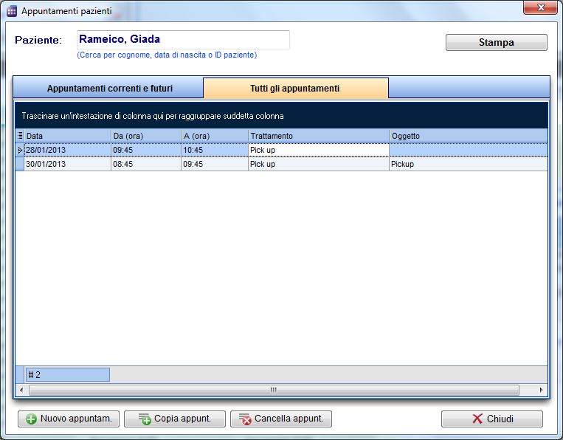Image resolution: width=563 pixels, height=440 pixels.
Task: Sort by the A (ora) column header
Action: tap(215, 136)
